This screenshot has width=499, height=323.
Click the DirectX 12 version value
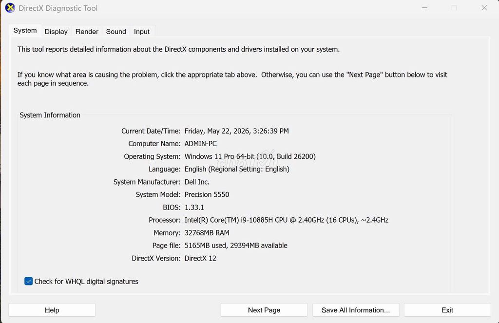pyautogui.click(x=200, y=258)
